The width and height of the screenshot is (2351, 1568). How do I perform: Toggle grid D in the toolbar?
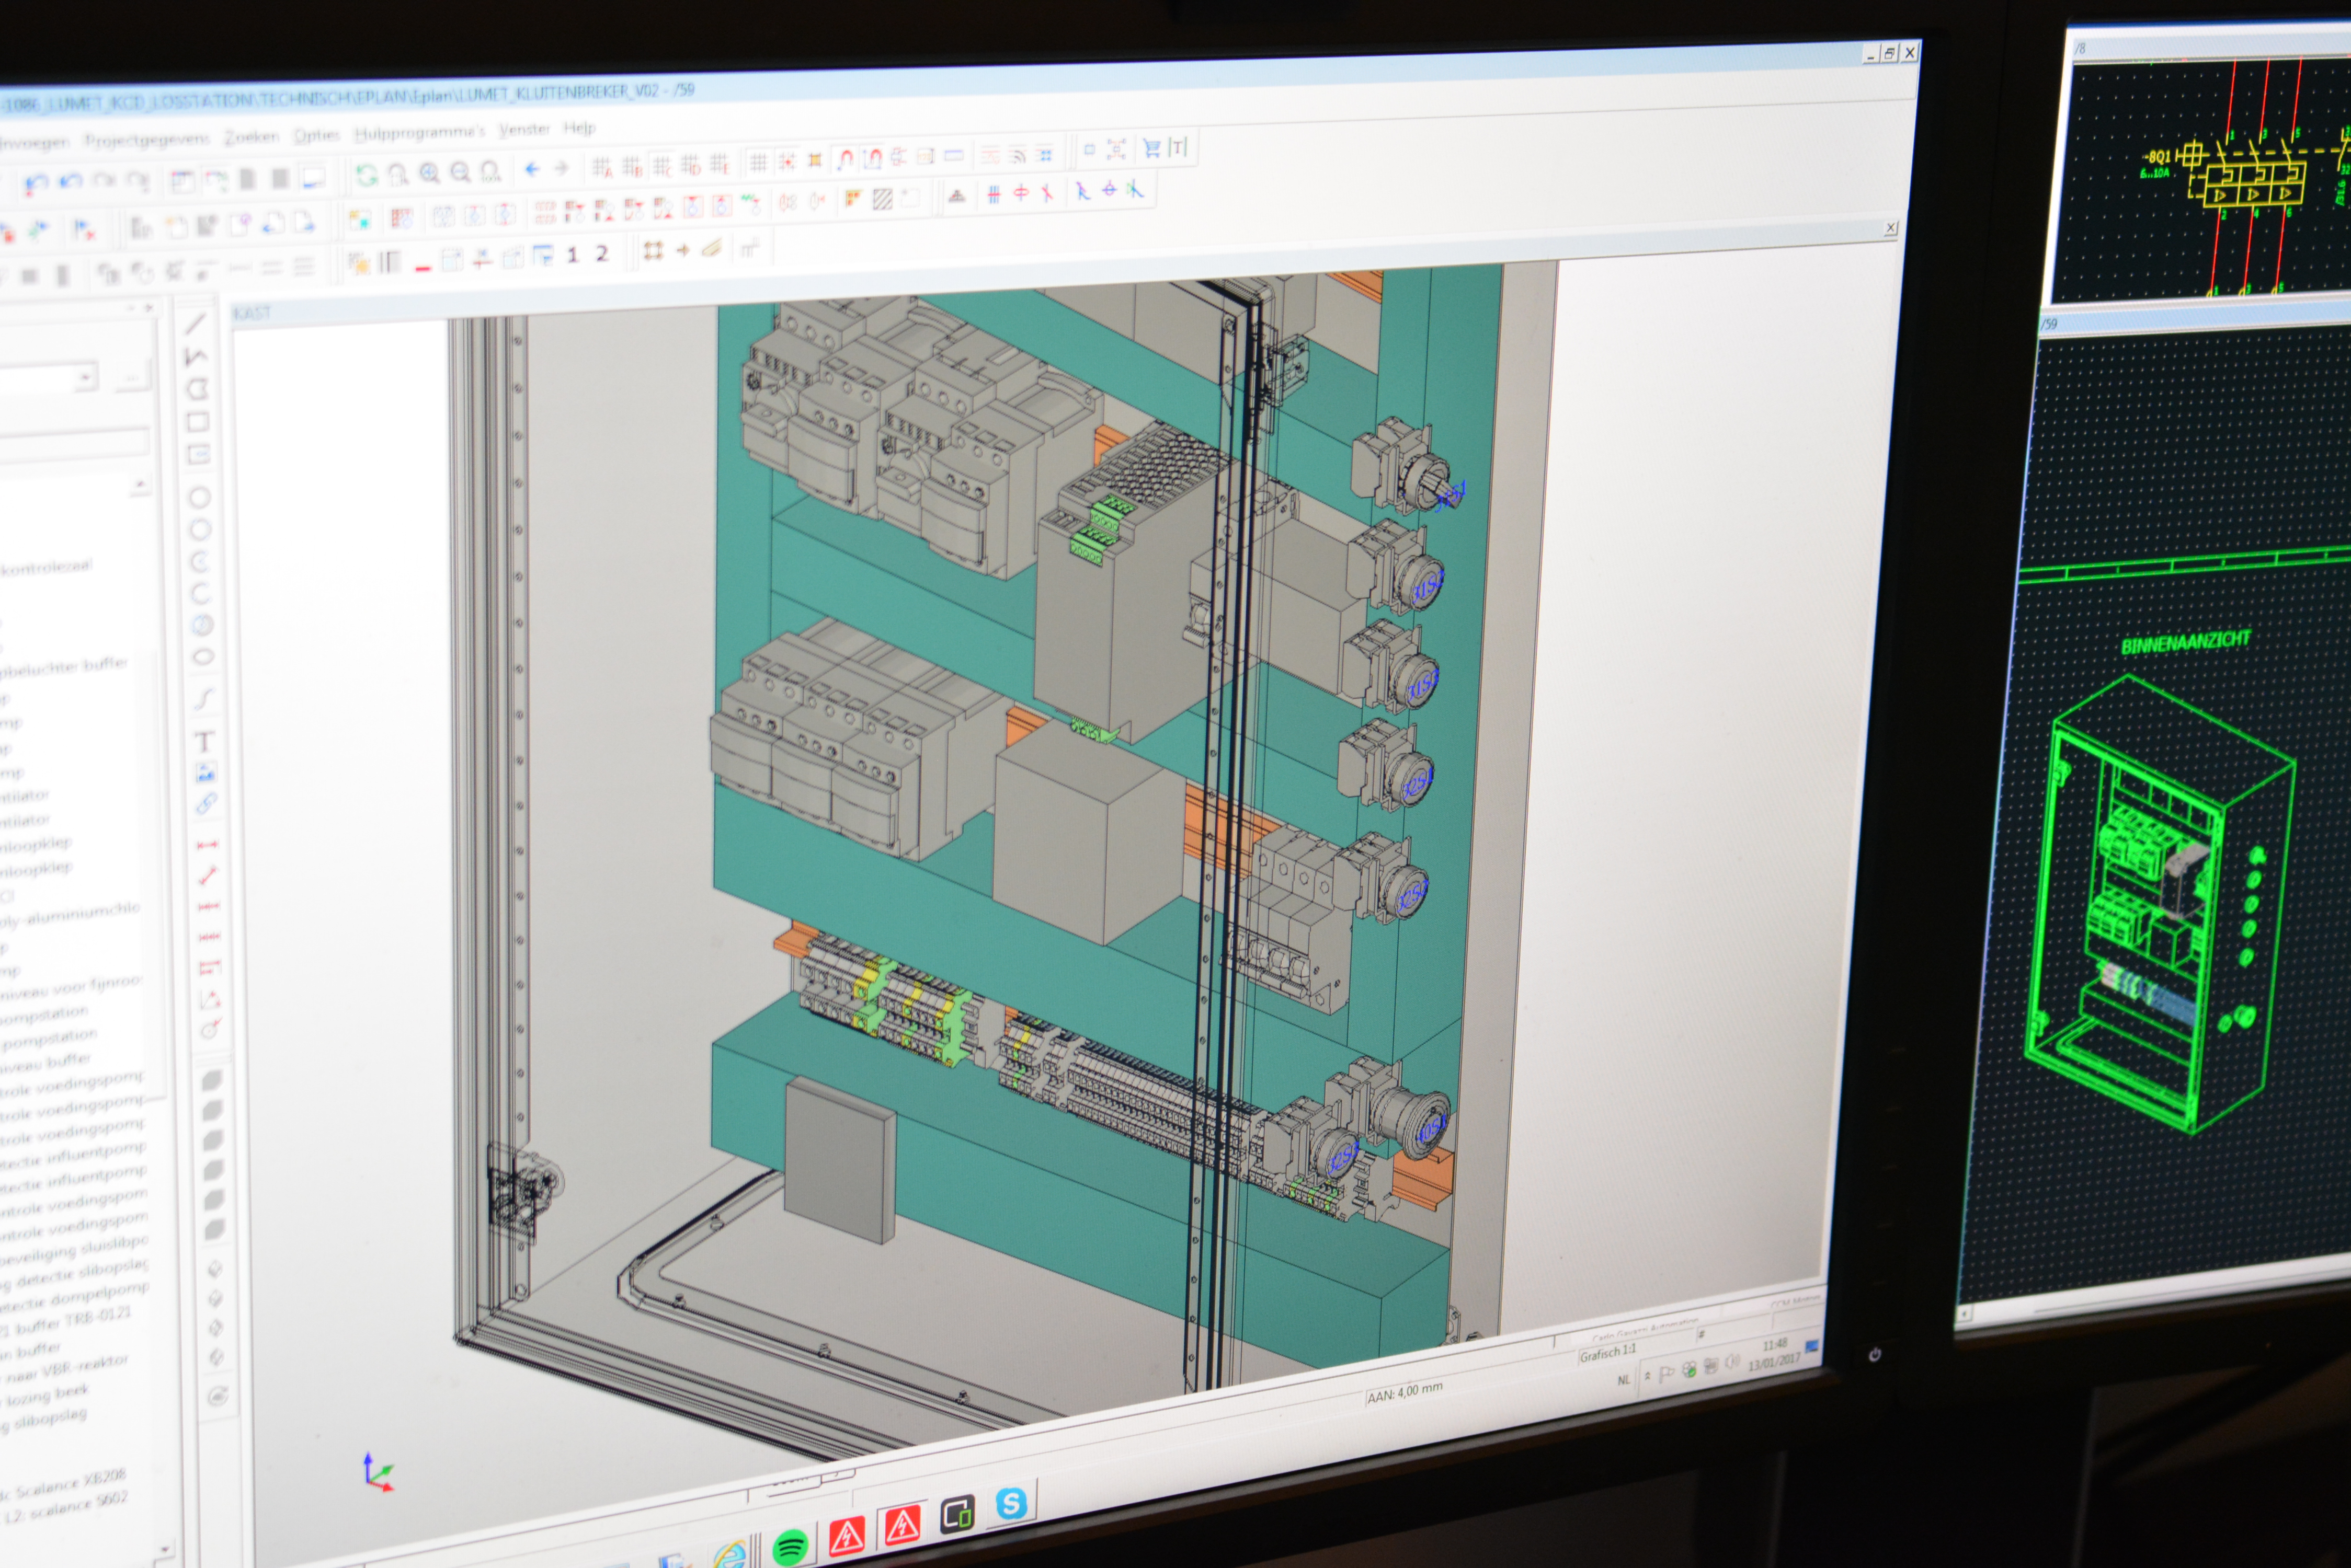[x=691, y=164]
